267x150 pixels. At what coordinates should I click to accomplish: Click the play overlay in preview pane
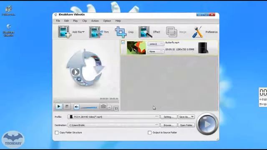[76, 72]
